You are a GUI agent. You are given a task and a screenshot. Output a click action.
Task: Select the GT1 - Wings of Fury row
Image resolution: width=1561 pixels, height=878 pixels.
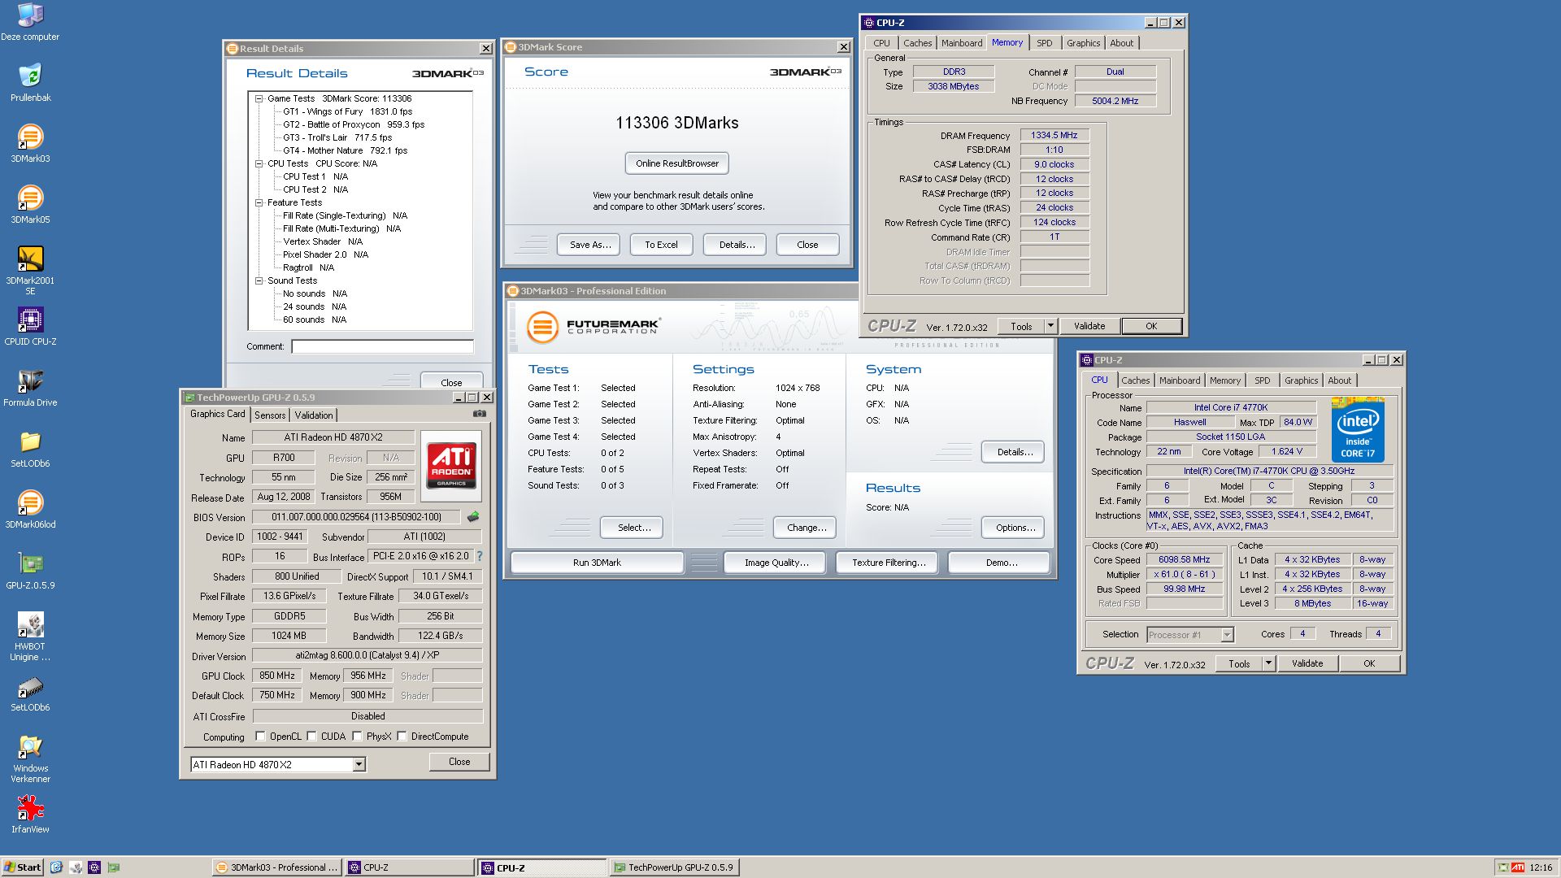[347, 111]
